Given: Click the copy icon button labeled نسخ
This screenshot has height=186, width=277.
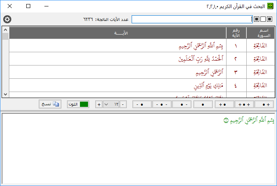Looking at the screenshot, I should [x=50, y=104].
